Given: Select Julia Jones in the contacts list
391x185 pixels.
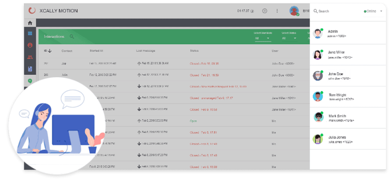Looking at the screenshot, I should click(348, 139).
